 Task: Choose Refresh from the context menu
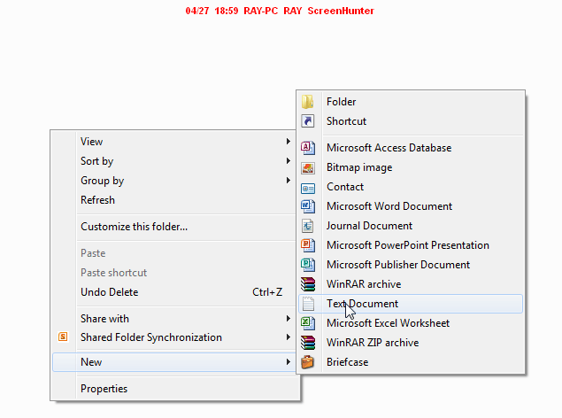tap(173, 200)
